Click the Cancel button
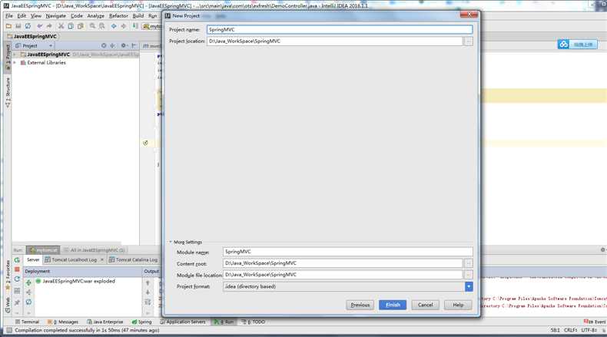The height and width of the screenshot is (337, 607). [x=425, y=305]
